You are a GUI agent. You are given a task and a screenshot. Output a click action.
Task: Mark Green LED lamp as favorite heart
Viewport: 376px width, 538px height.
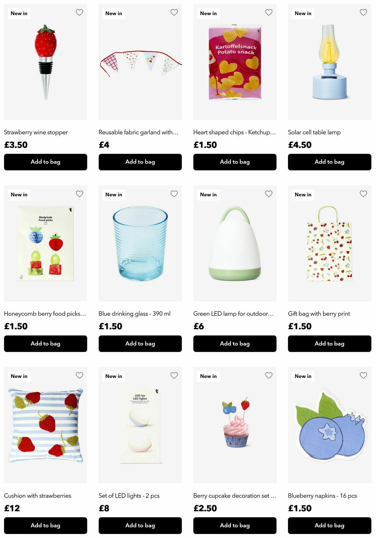click(269, 194)
